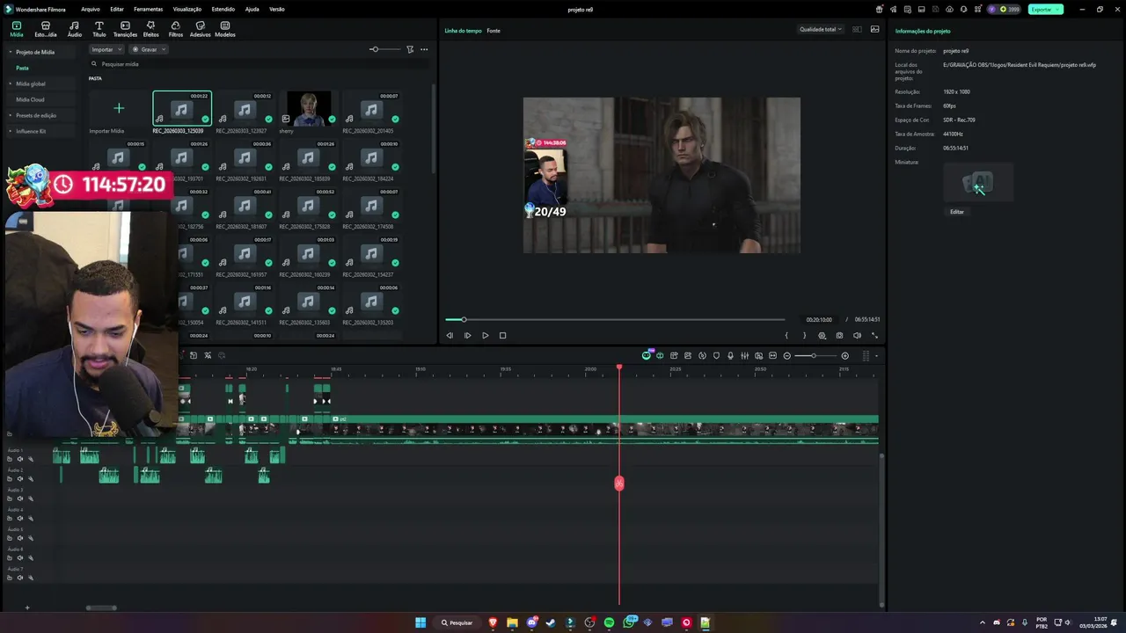Mute the Áudio 7 track
This screenshot has height=633, width=1126.
coord(20,578)
